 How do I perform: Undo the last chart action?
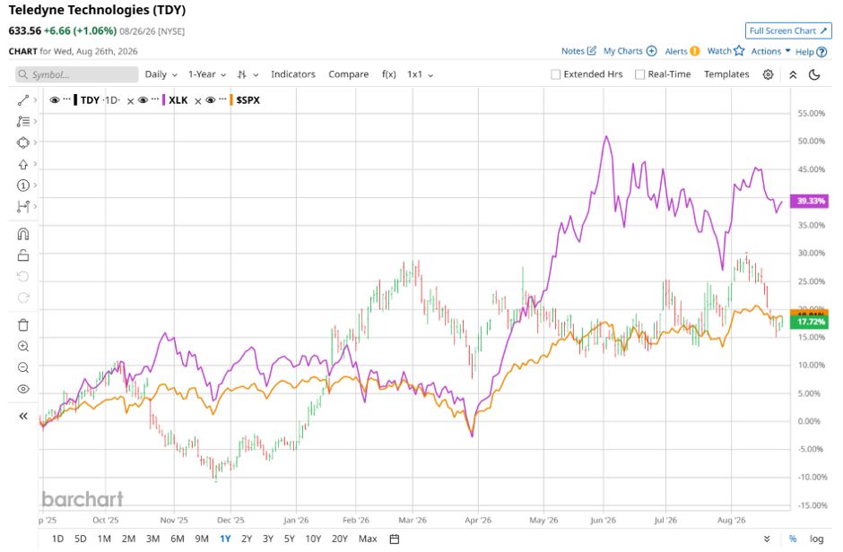click(22, 277)
